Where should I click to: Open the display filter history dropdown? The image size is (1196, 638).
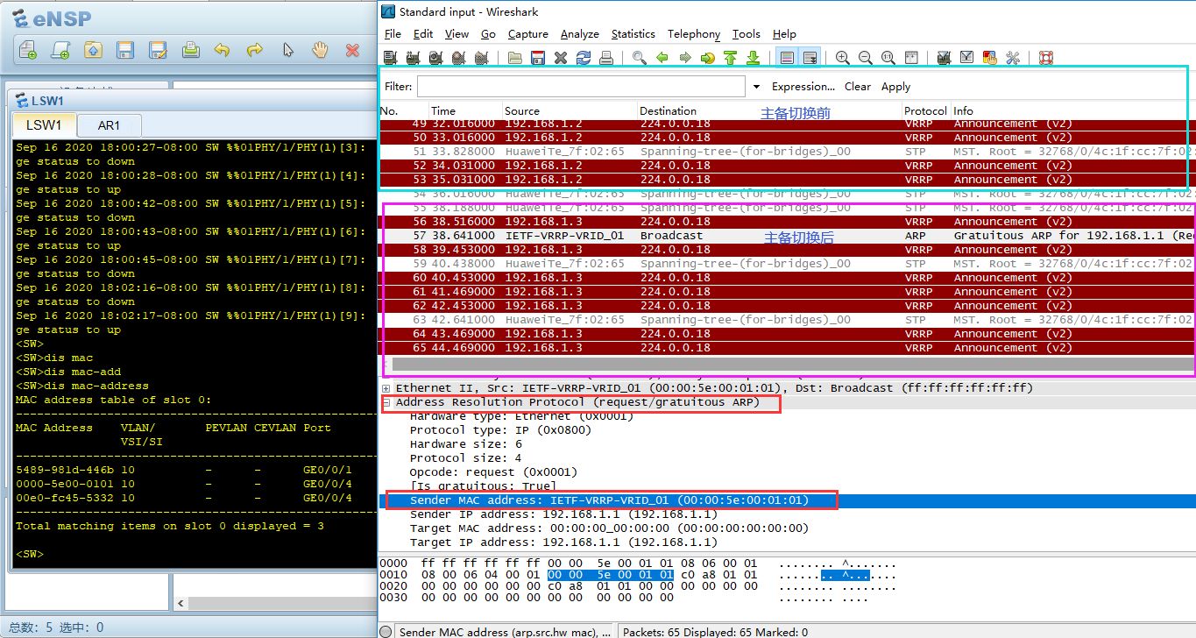(756, 87)
